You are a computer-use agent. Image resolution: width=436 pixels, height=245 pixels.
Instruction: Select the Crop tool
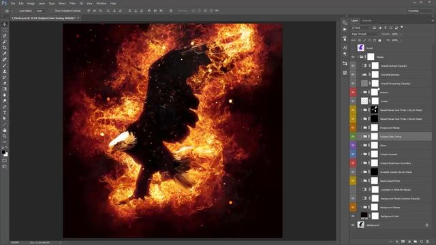5,48
